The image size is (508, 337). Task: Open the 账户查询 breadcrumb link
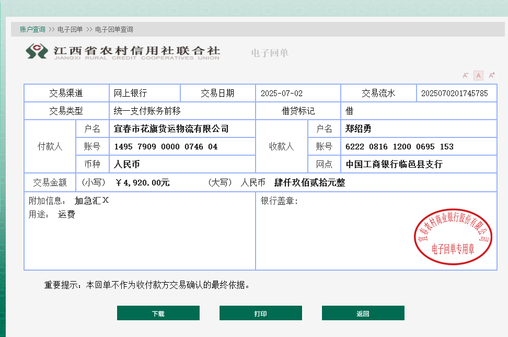point(32,29)
